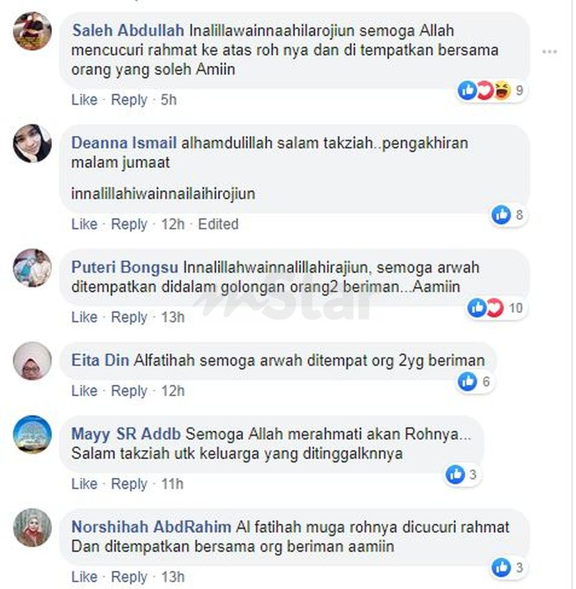Reply to Deanna Ismail's comment

tap(129, 224)
